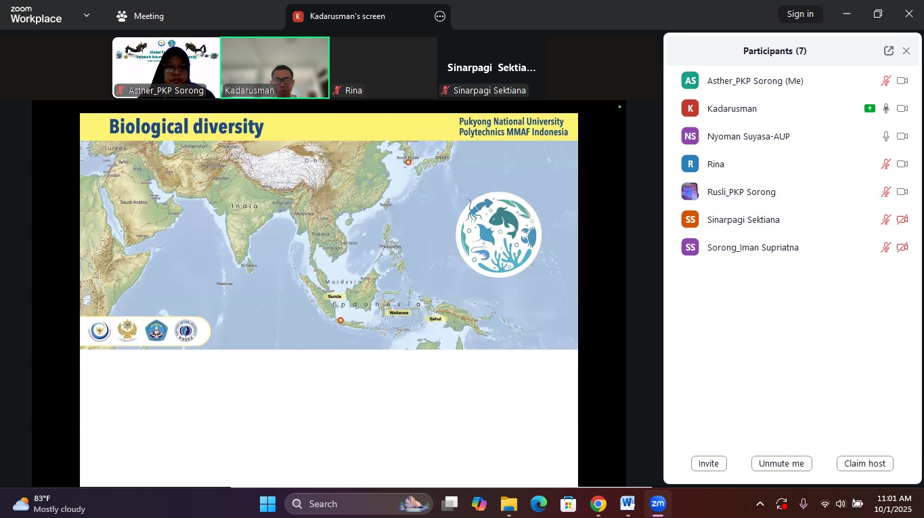The image size is (924, 518).
Task: Close the Participants panel
Action: coord(906,51)
